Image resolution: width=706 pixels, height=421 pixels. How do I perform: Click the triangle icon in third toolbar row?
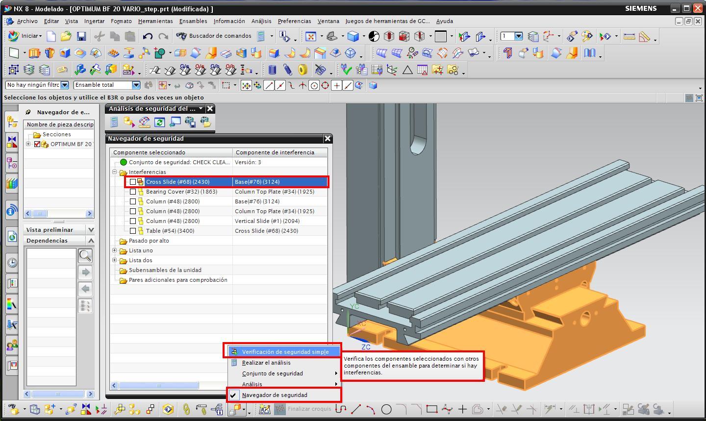point(407,70)
